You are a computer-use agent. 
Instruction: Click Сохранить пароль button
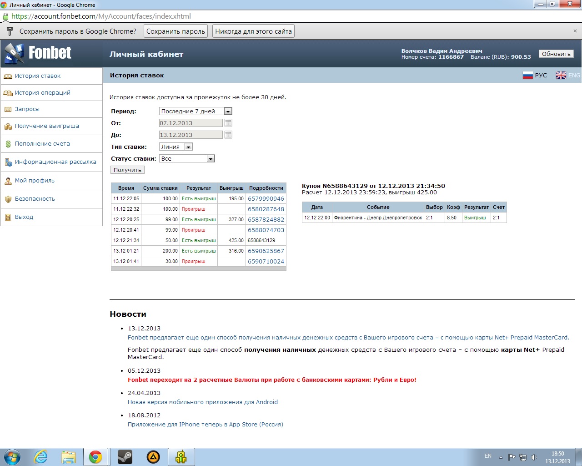pos(176,31)
